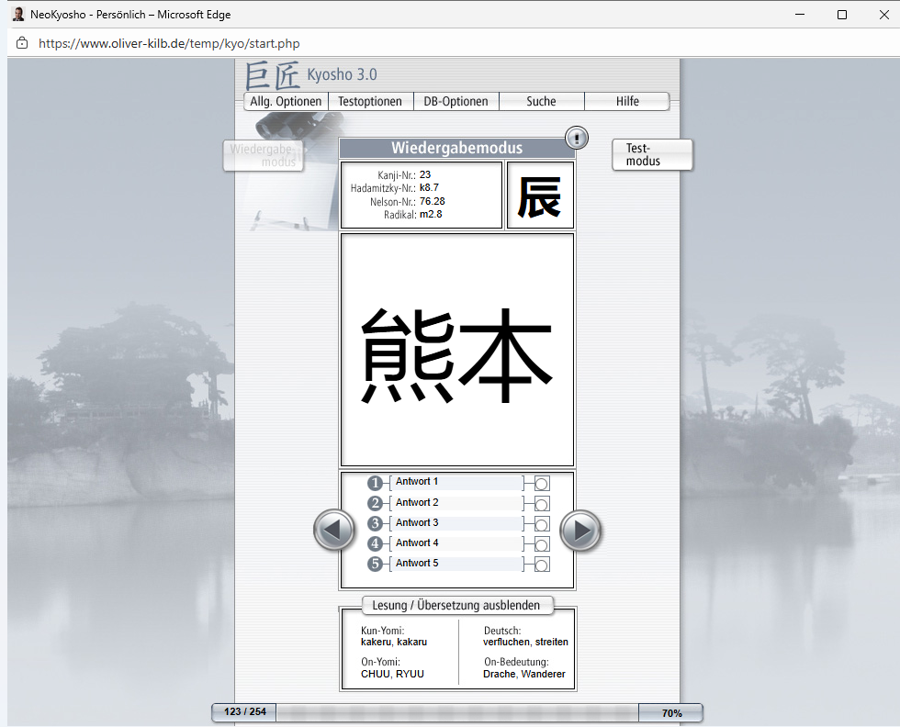The image size is (900, 727).
Task: Expand the DB-Optionen menu
Action: click(x=456, y=102)
